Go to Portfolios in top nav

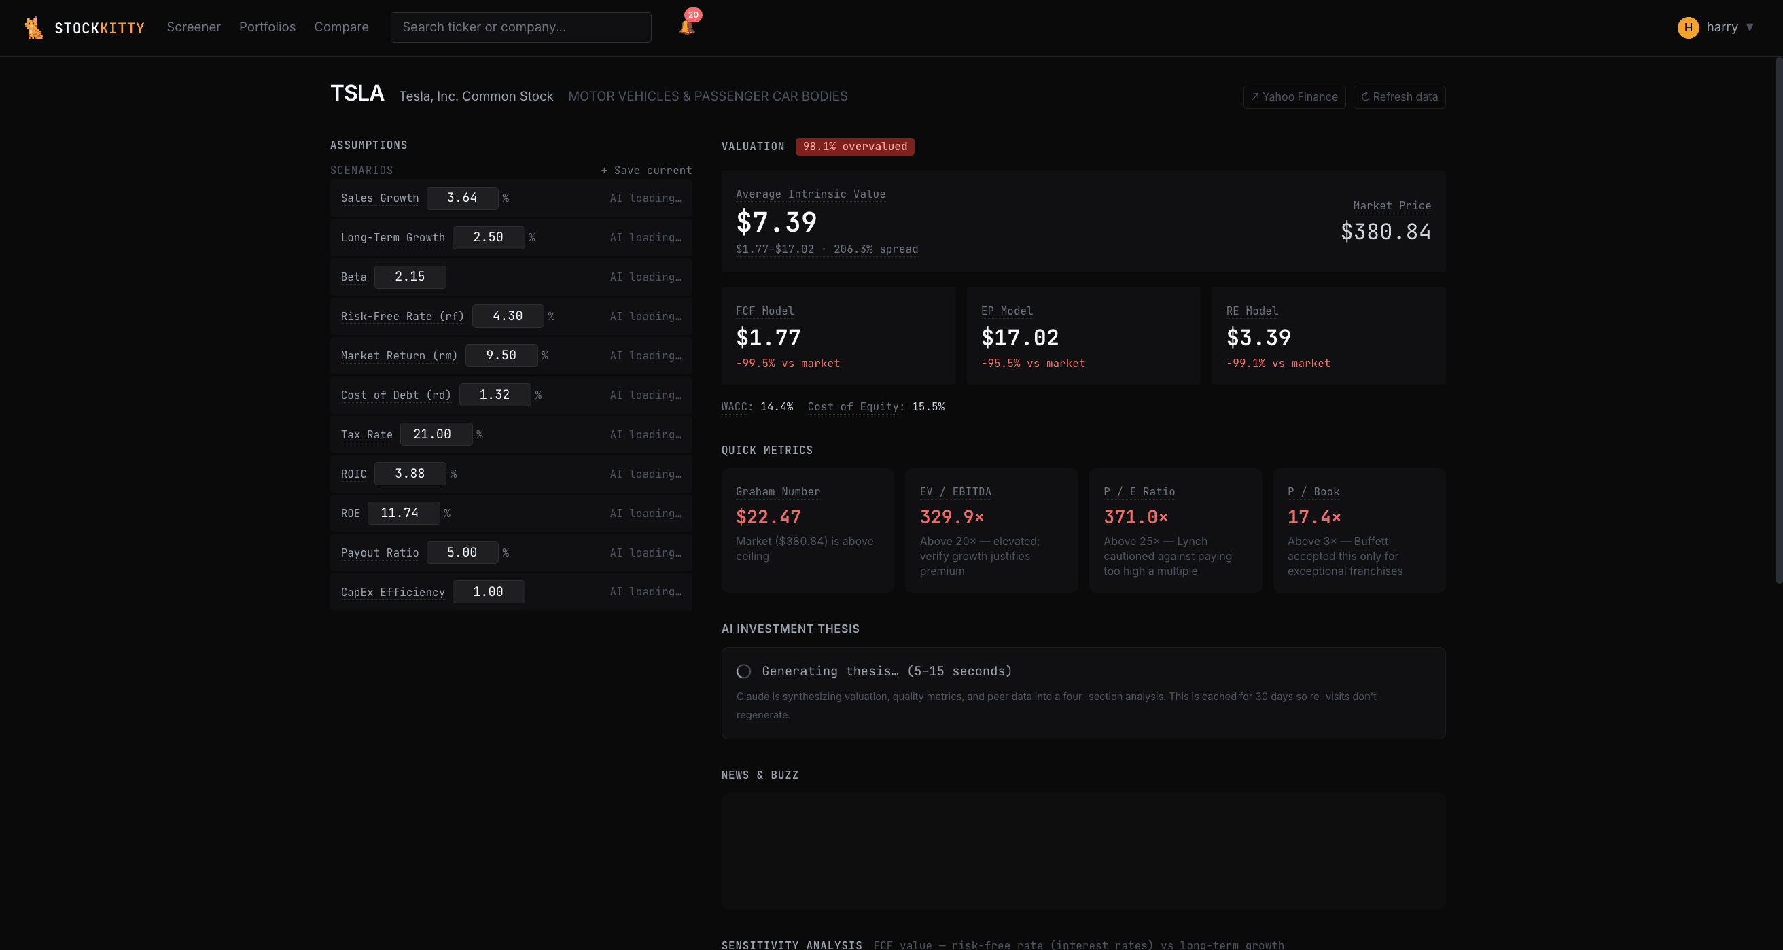coord(267,27)
